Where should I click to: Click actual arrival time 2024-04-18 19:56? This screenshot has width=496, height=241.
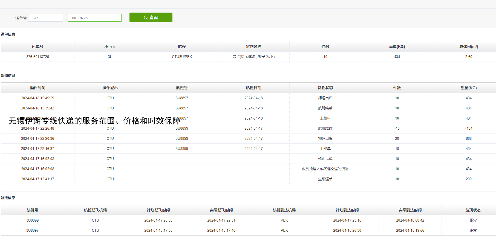coord(410,230)
